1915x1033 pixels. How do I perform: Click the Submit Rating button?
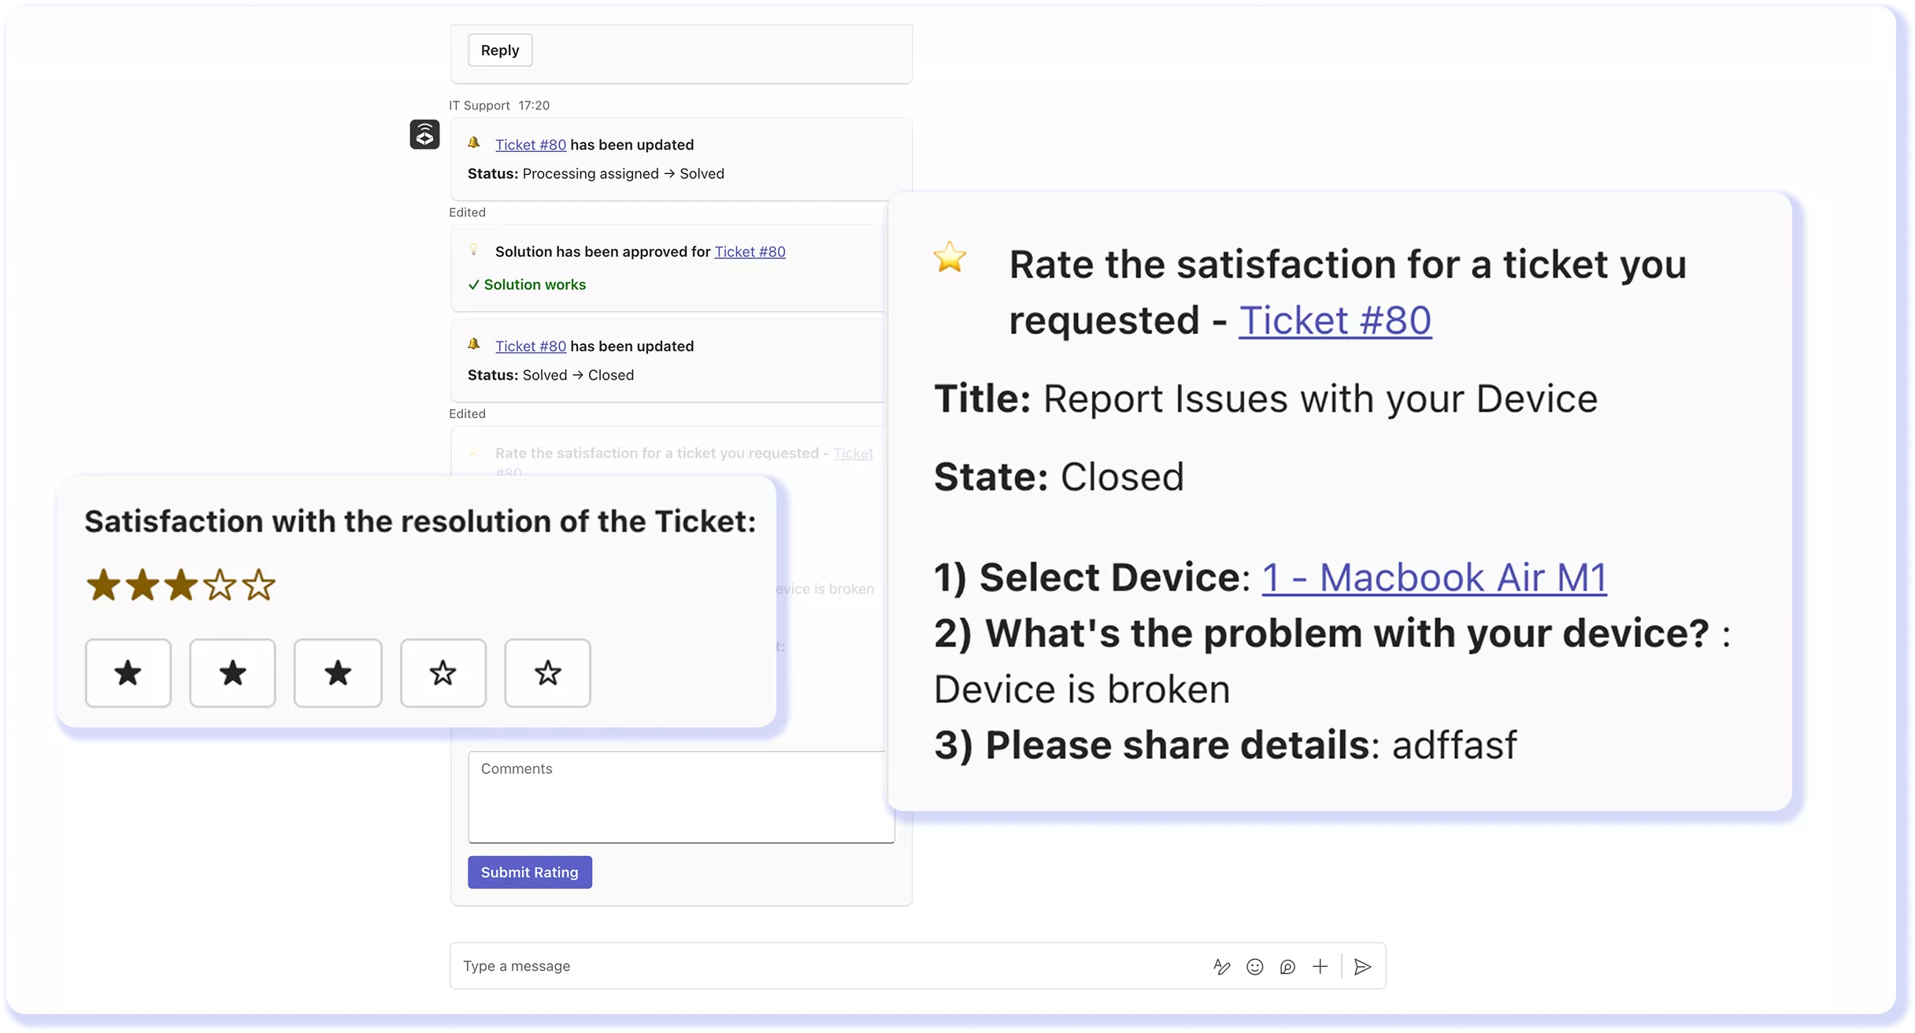[x=530, y=872]
